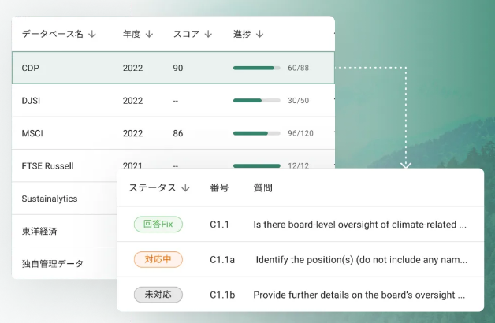Click question number C1.1a

coord(222,260)
